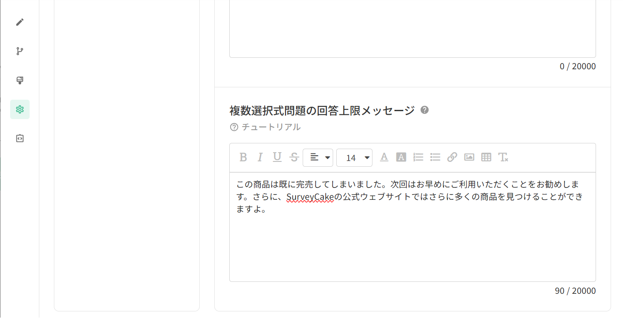Click the misspelled word SurveyCake in the editor
Screen dimensions: 623x322
(310, 197)
